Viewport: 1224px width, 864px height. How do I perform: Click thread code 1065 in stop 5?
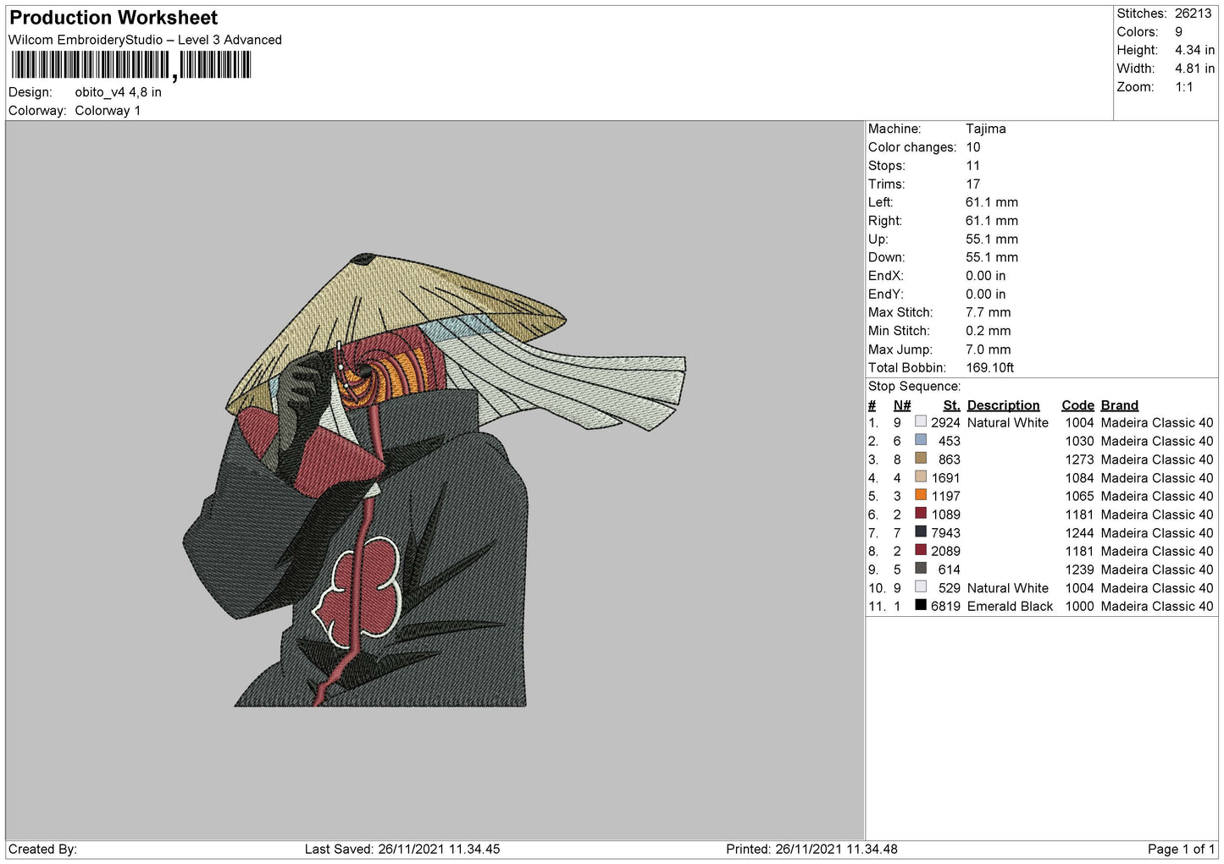click(1080, 497)
